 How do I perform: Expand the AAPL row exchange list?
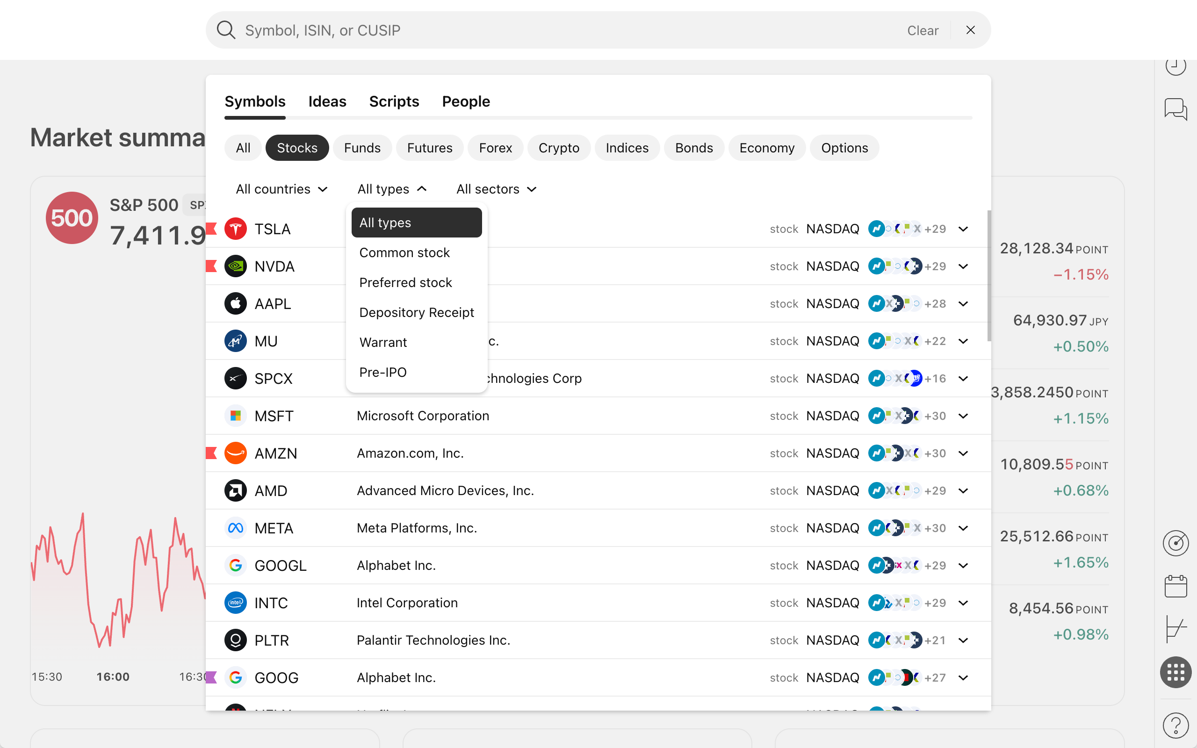[963, 304]
